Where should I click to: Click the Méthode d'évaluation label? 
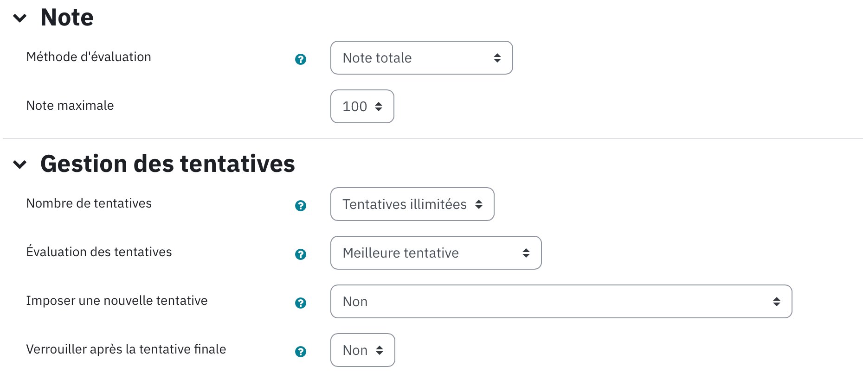[x=89, y=57]
